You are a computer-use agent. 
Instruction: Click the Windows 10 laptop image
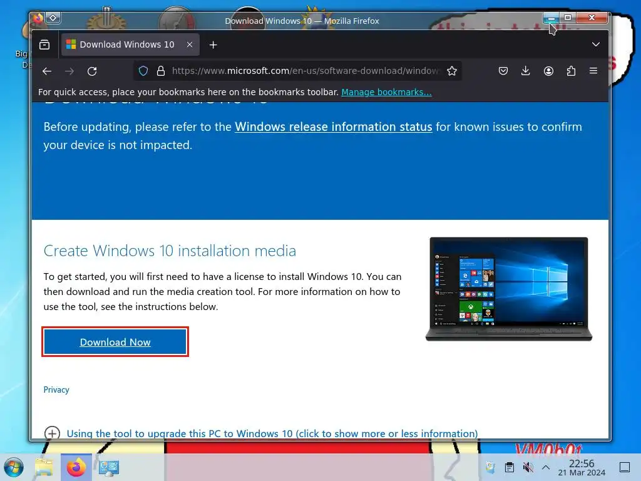click(x=508, y=289)
